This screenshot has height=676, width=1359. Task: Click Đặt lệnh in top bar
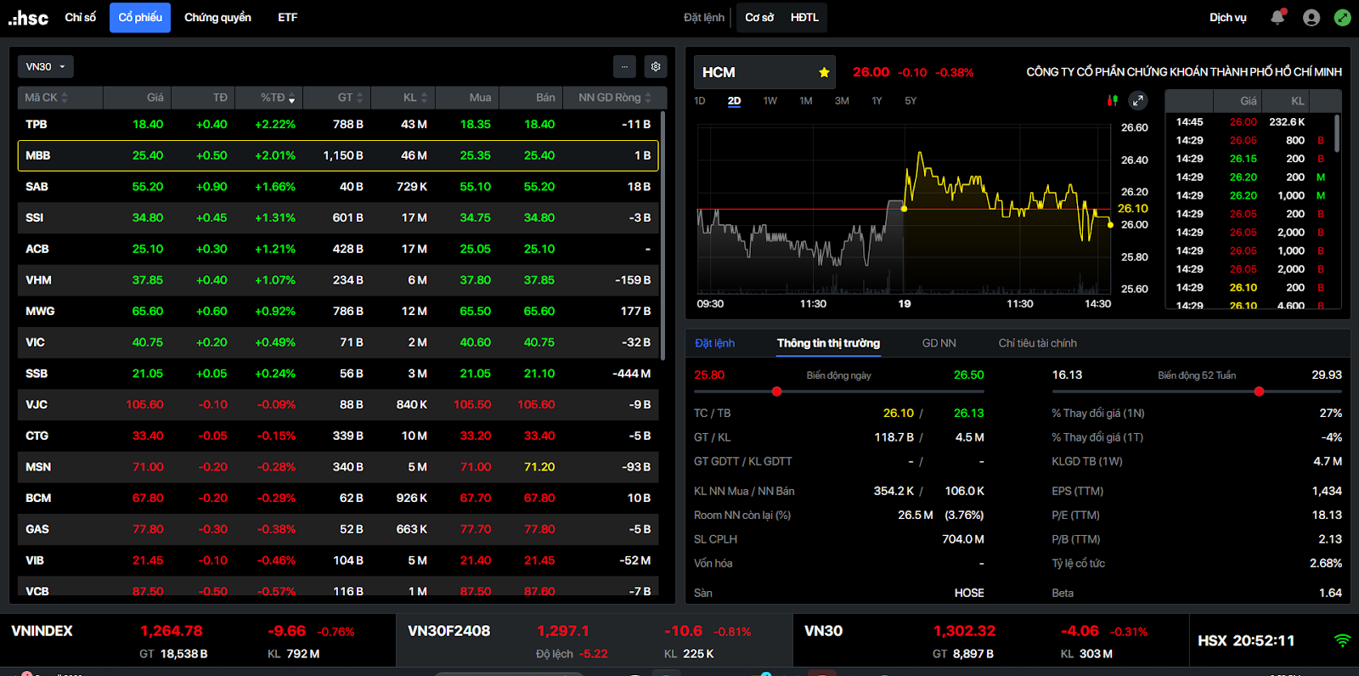(704, 17)
